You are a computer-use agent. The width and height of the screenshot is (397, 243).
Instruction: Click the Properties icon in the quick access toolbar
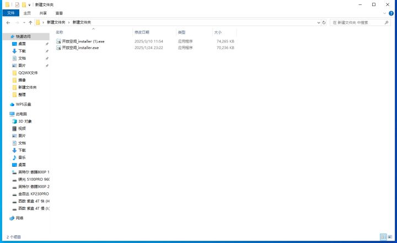pyautogui.click(x=17, y=4)
